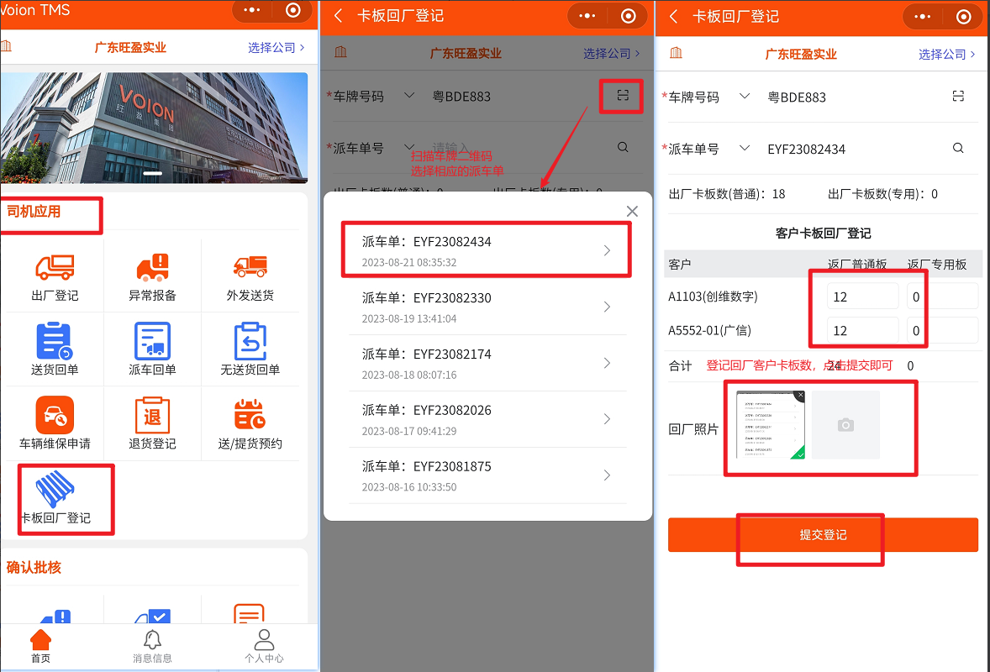Open the 无送货回单 icon
This screenshot has width=990, height=672.
250,341
